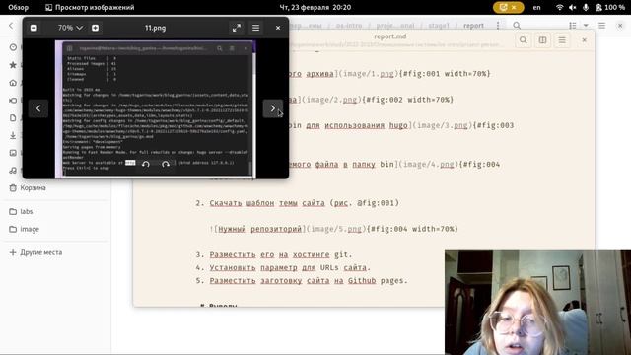Close the 11.png image viewer window
Image resolution: width=631 pixels, height=355 pixels.
[278, 28]
